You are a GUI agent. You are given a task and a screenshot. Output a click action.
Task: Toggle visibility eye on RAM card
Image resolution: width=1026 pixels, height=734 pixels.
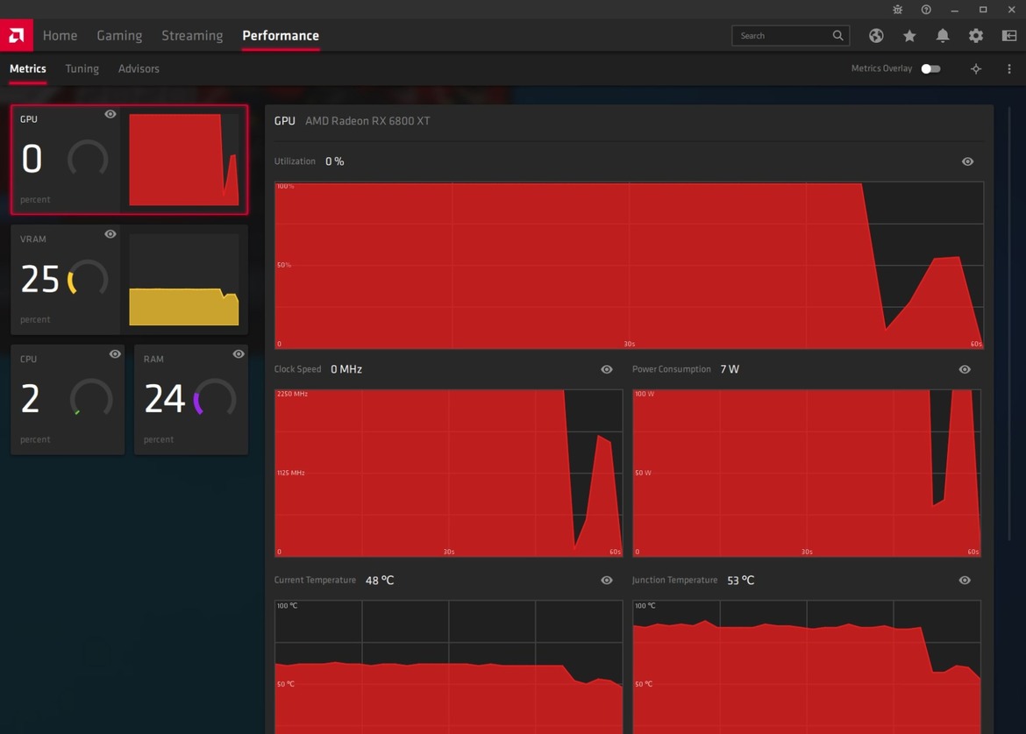[x=239, y=354]
